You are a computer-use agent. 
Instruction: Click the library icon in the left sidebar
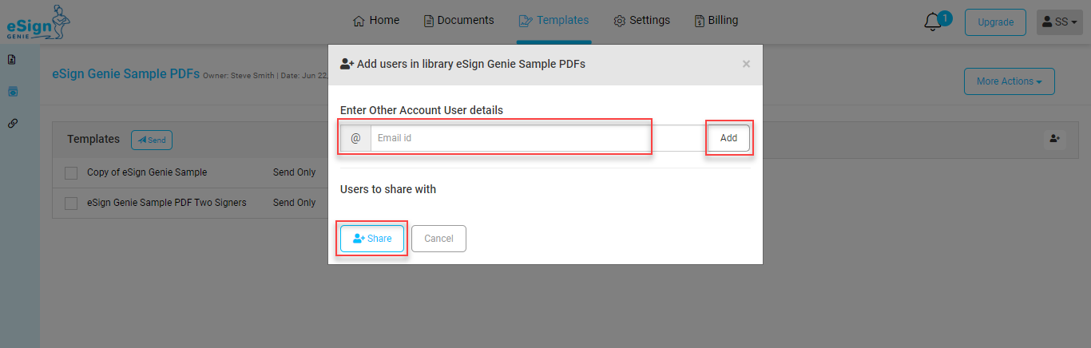pyautogui.click(x=12, y=92)
